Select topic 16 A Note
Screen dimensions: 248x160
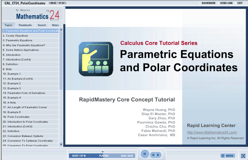click(31, 103)
